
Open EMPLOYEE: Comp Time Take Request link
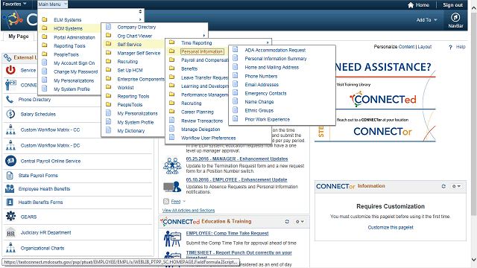(227, 233)
